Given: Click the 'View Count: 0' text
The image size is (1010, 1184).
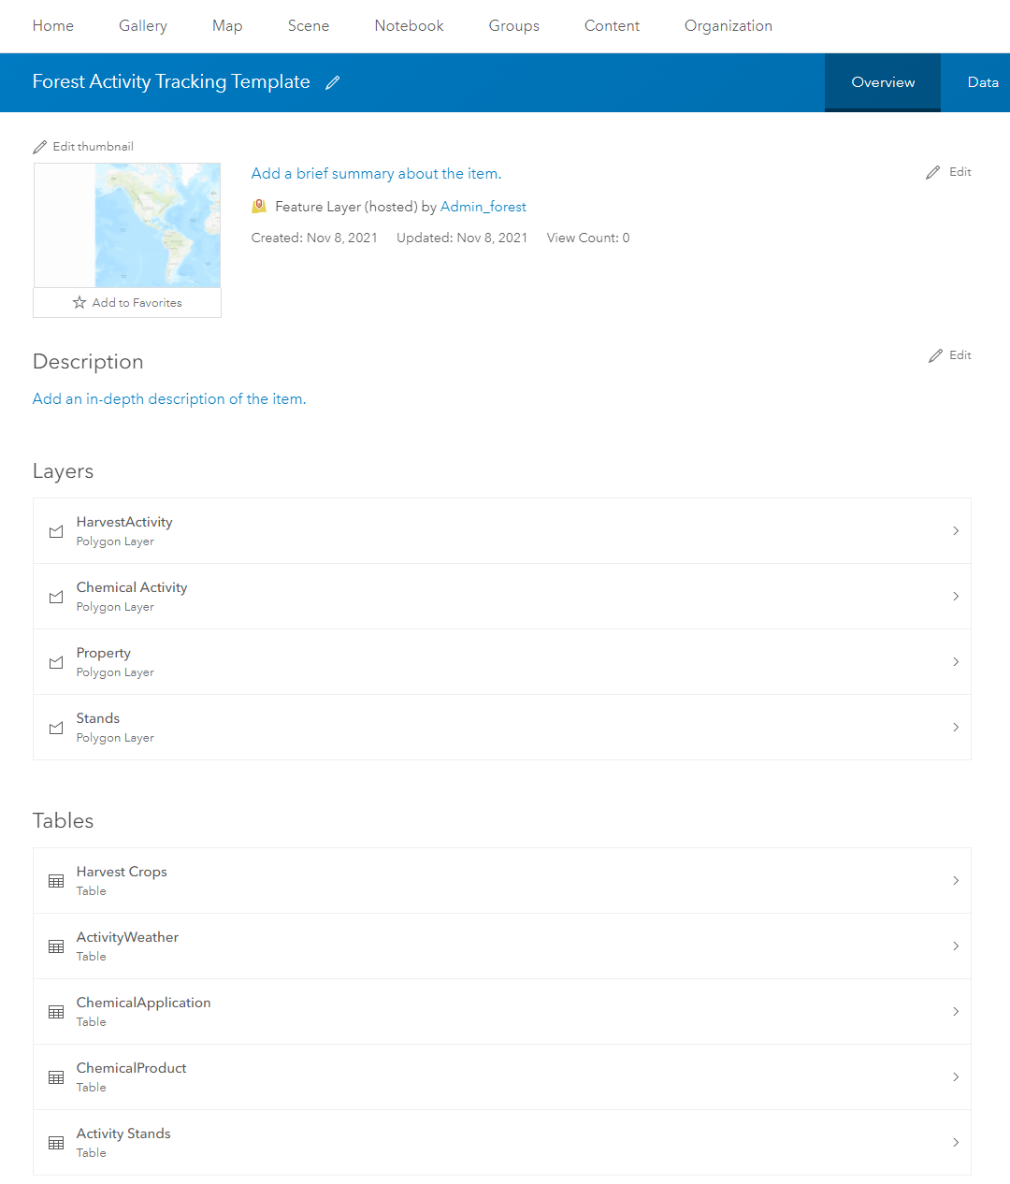Looking at the screenshot, I should tap(588, 238).
